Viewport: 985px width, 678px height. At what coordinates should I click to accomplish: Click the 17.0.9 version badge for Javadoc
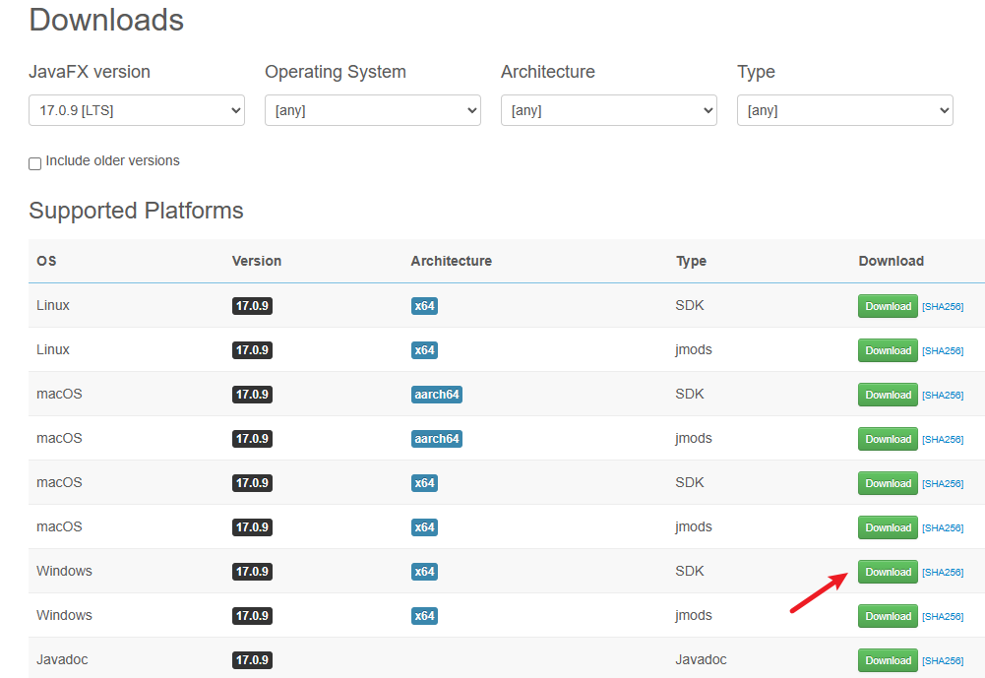tap(252, 660)
